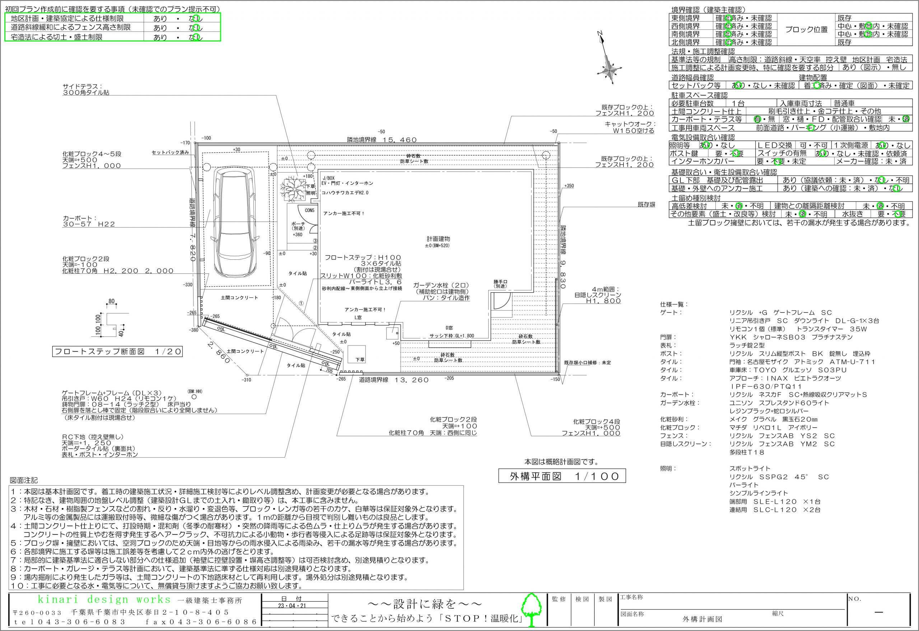Click the 勝手口 door swing symbol
This screenshot has width=919, height=631.
[502, 301]
